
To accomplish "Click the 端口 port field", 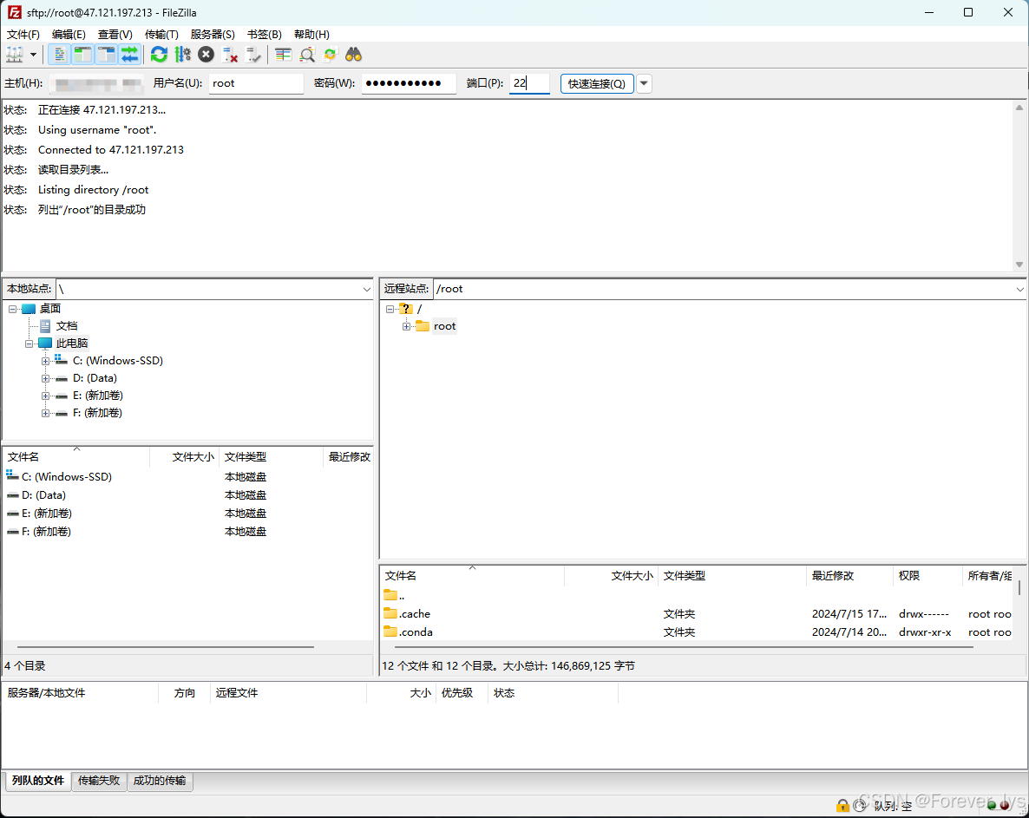I will (x=529, y=83).
